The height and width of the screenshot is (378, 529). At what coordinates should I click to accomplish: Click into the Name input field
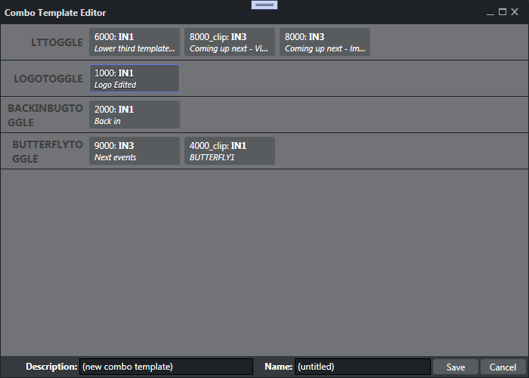(x=362, y=367)
